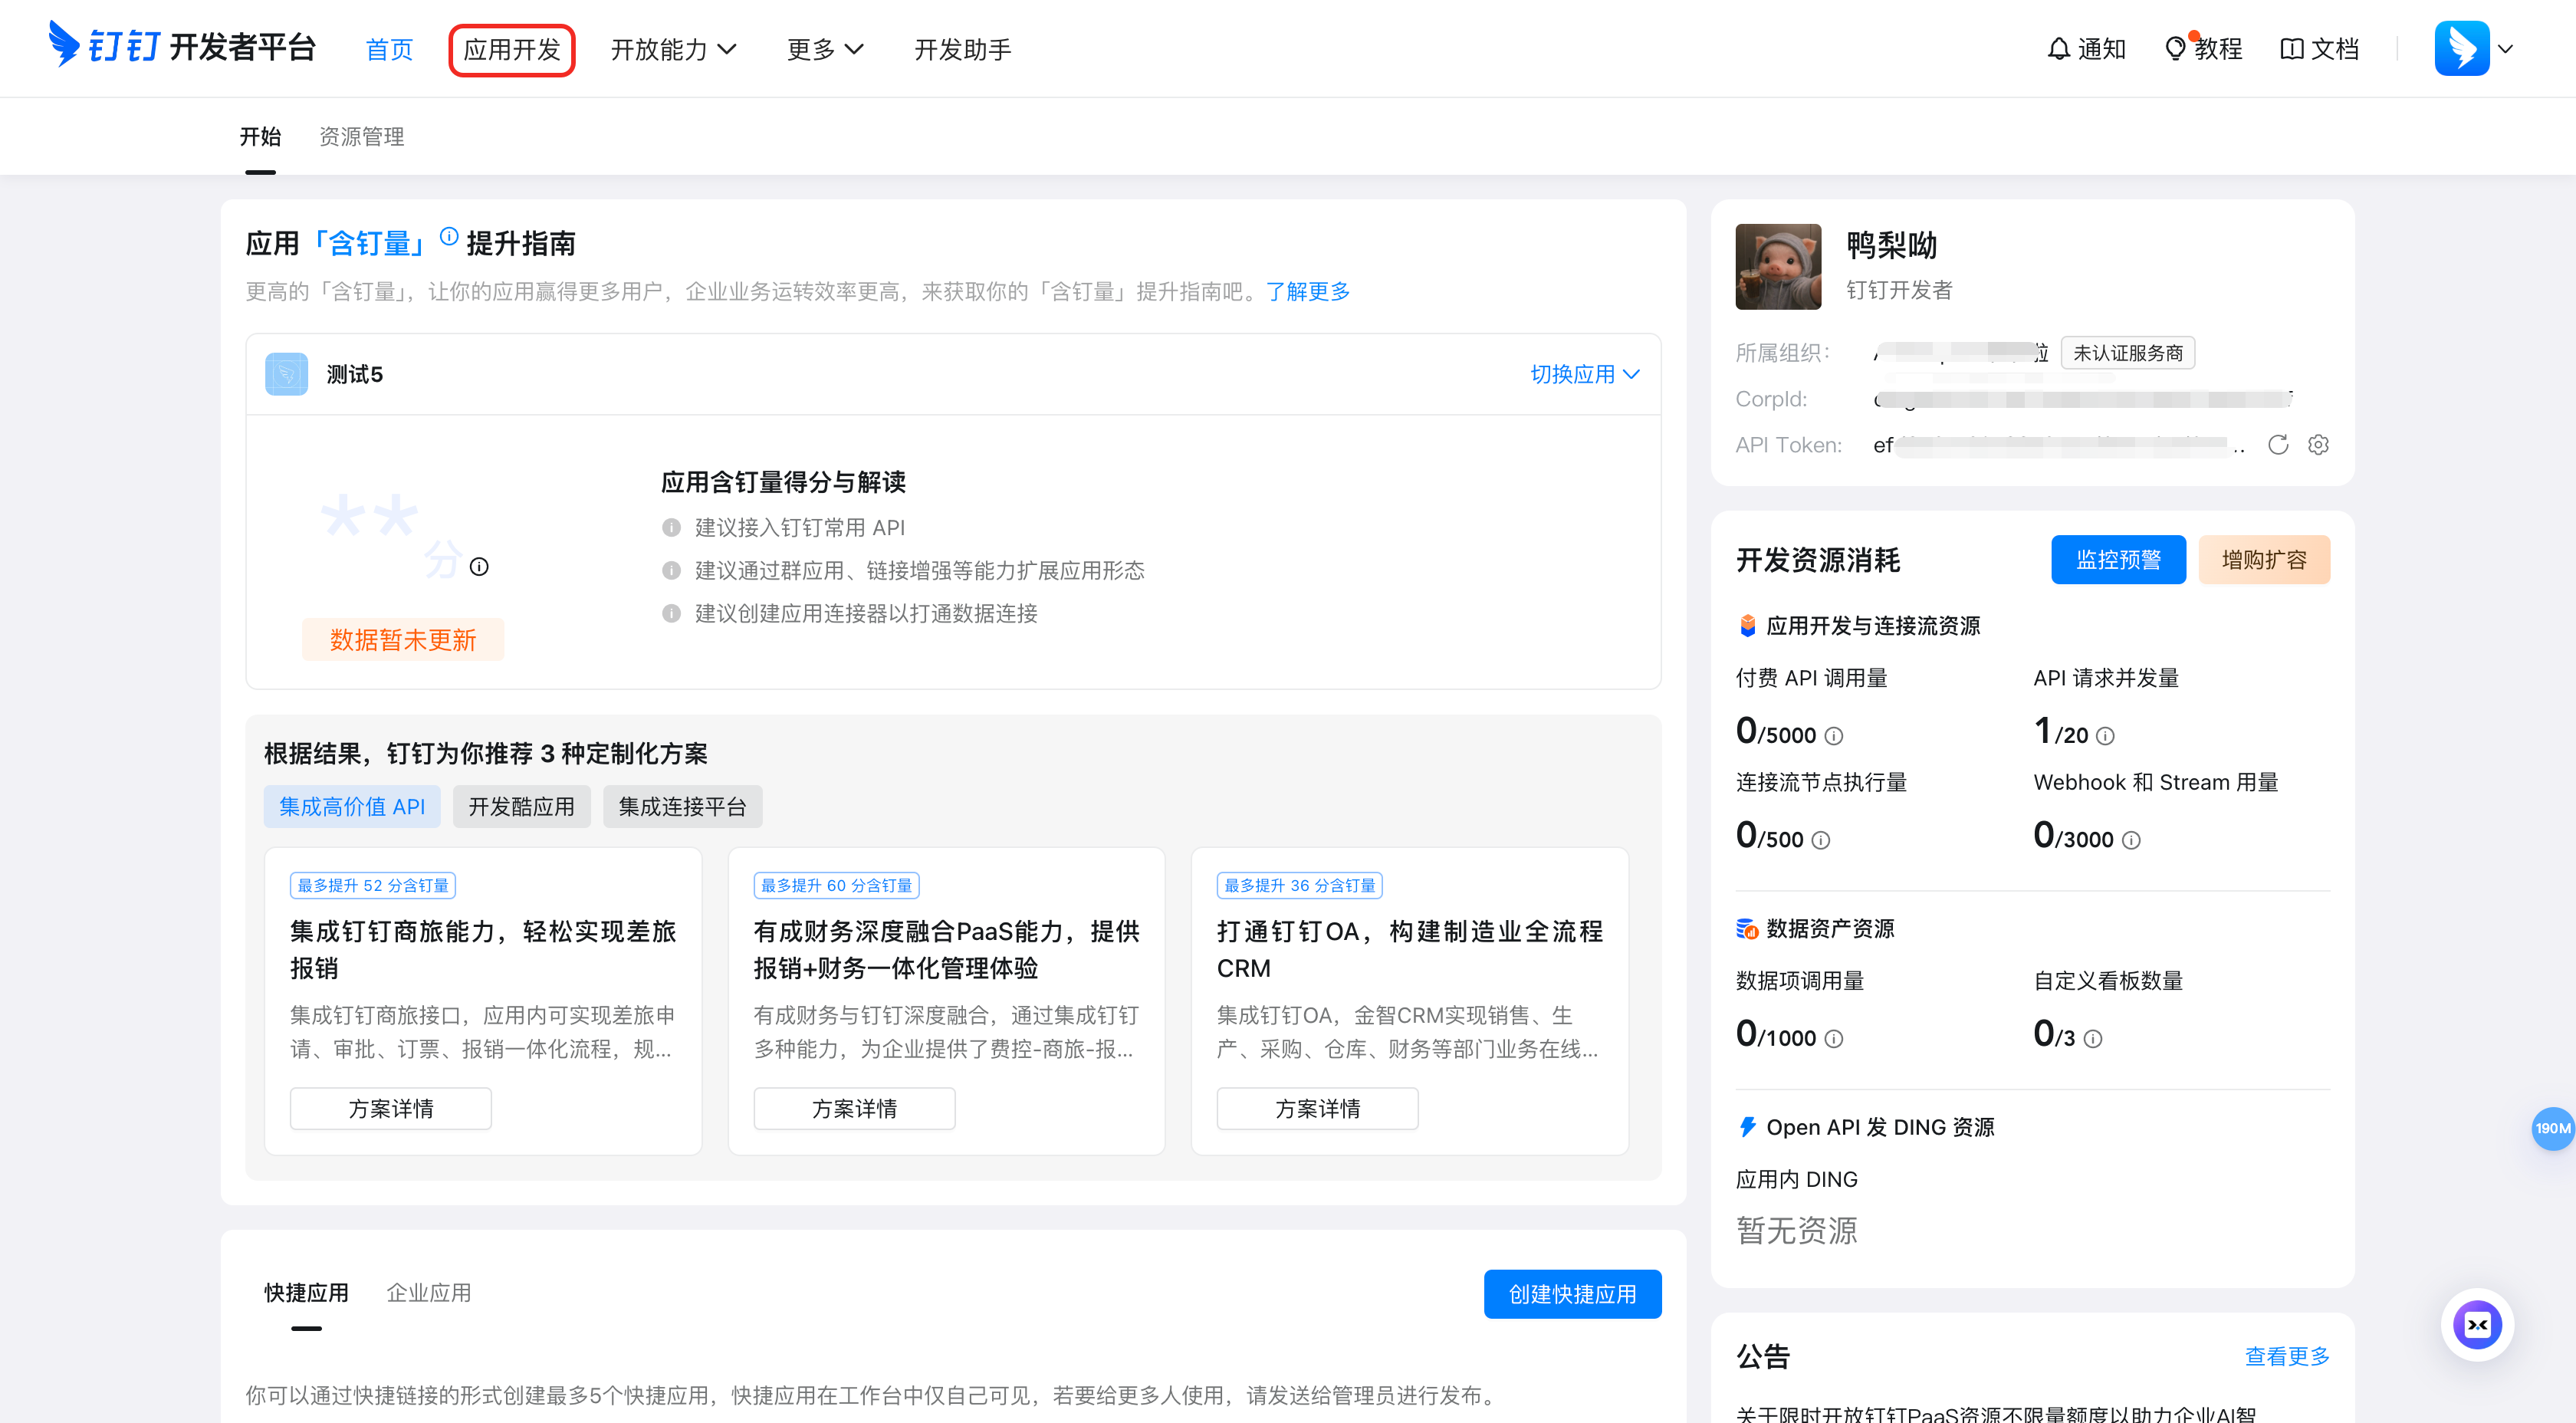
Task: Click info icon beside 0/3000 Webhook usage
Action: 2131,840
